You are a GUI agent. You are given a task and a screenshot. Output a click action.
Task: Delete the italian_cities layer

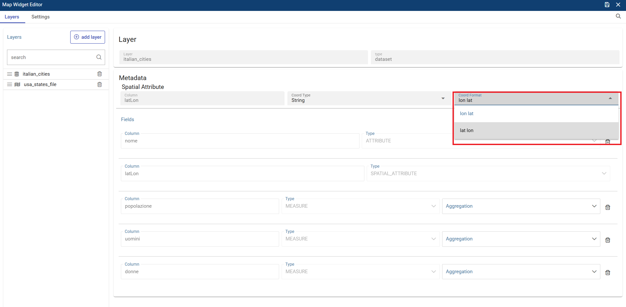pyautogui.click(x=100, y=74)
